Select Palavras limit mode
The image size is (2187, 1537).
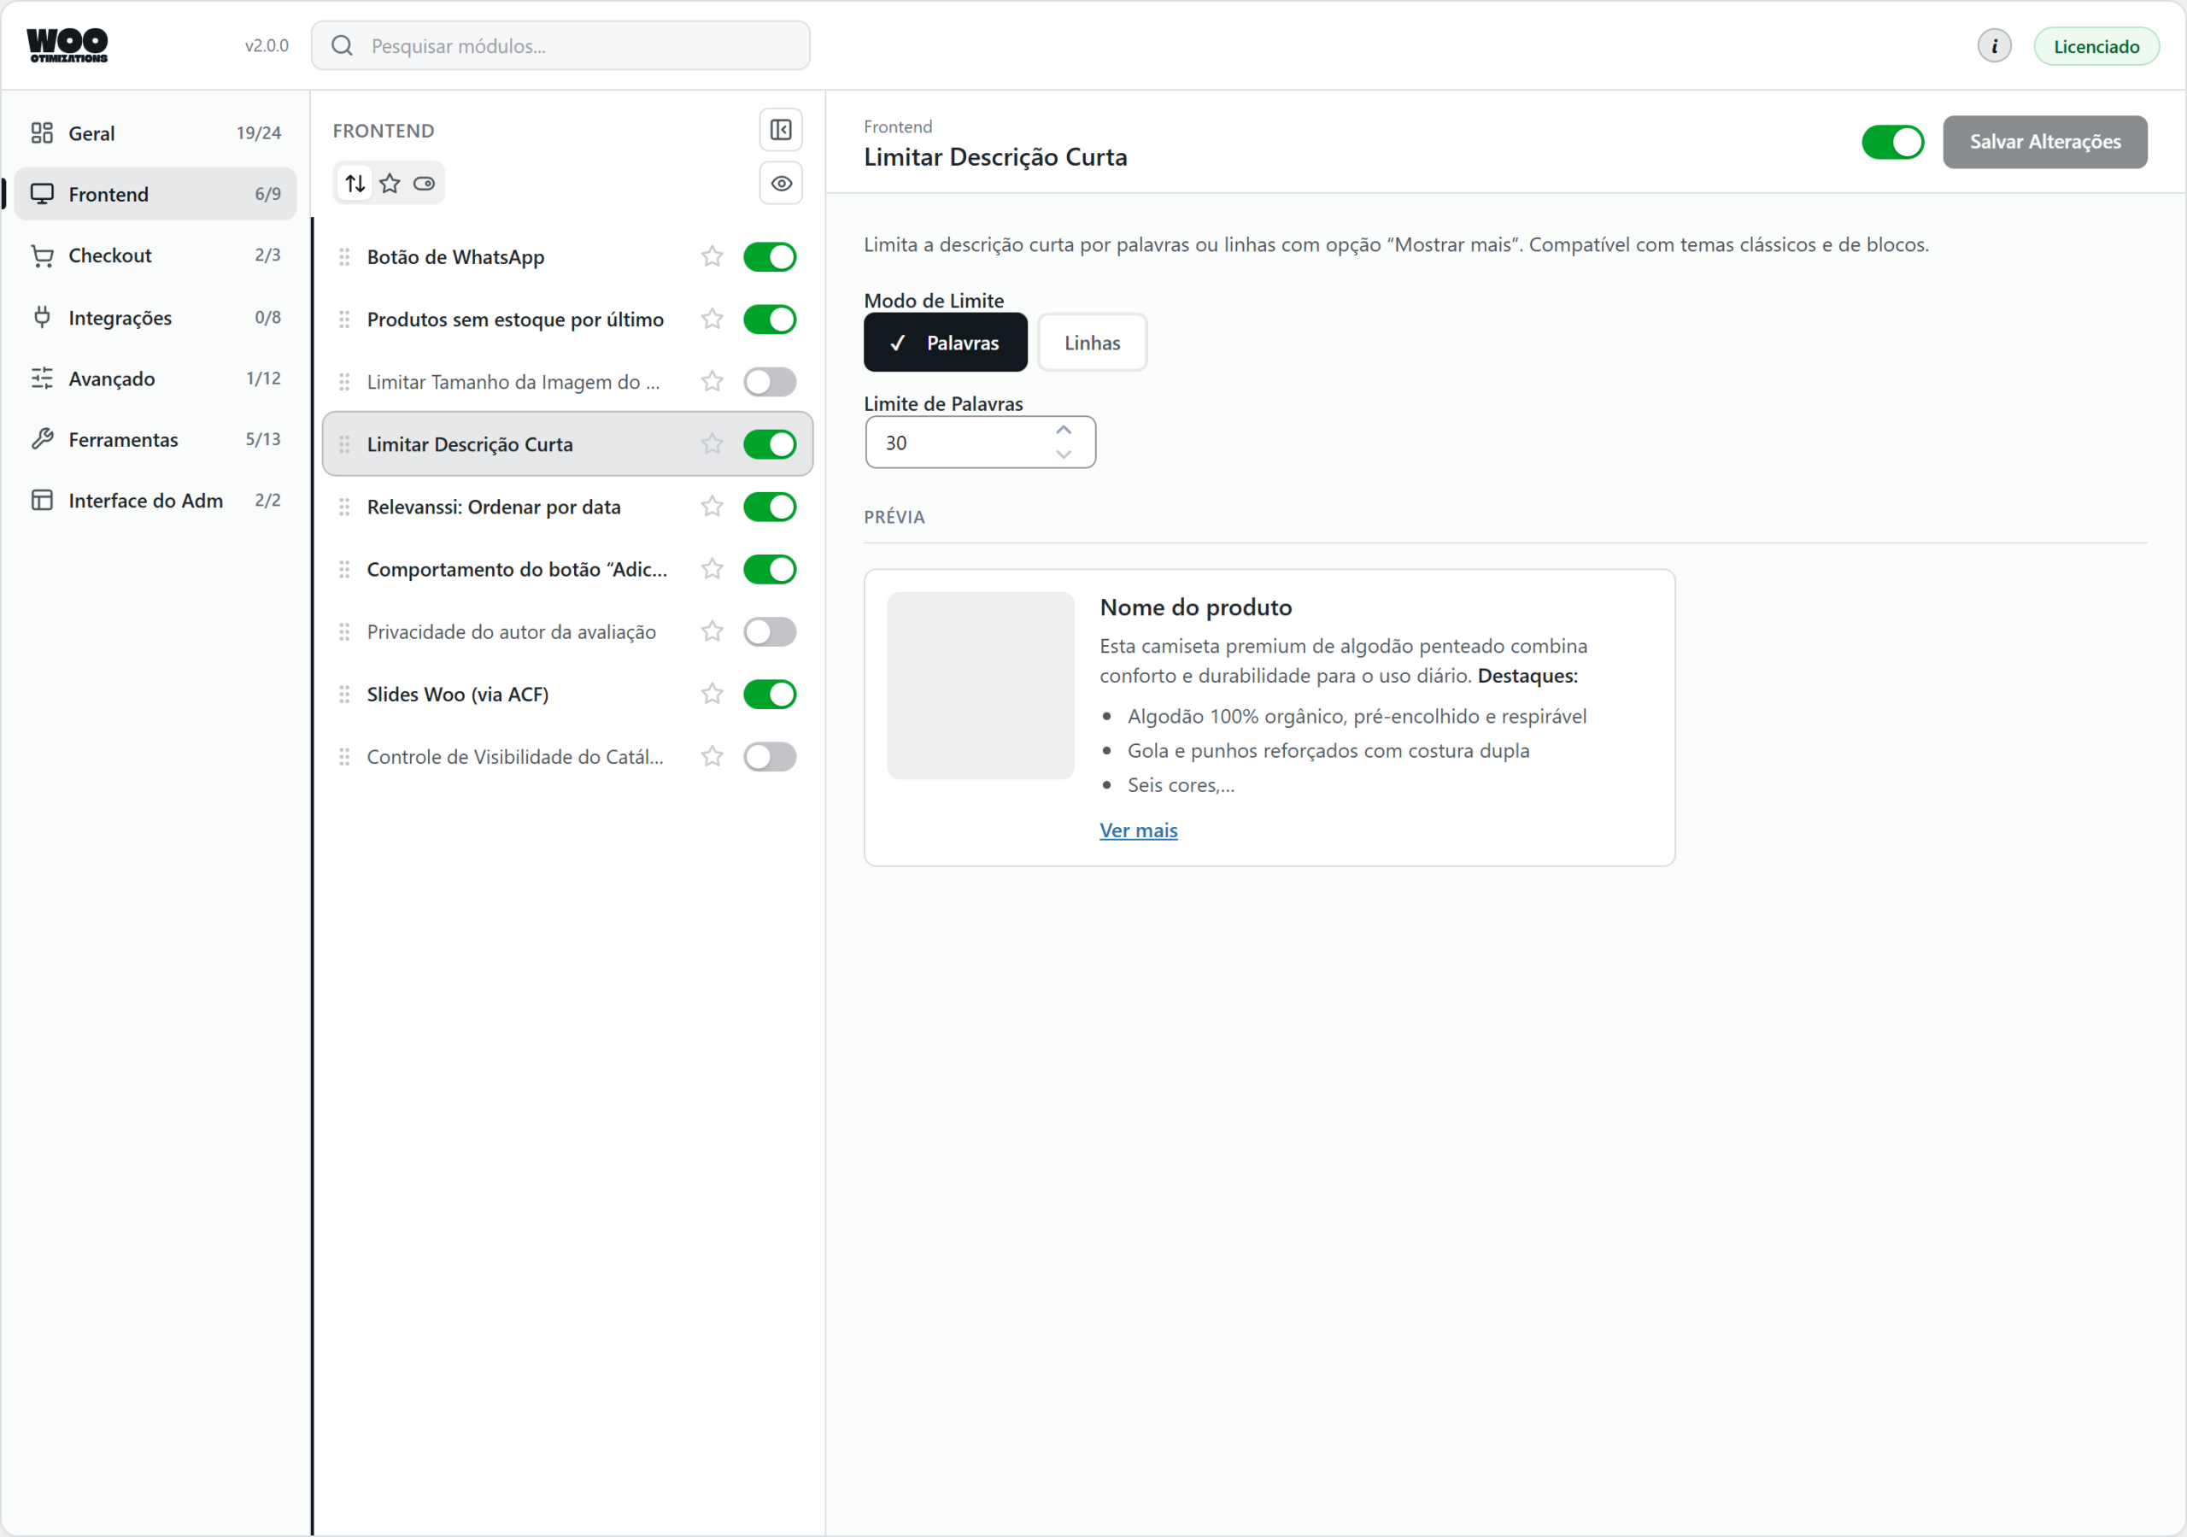point(945,343)
